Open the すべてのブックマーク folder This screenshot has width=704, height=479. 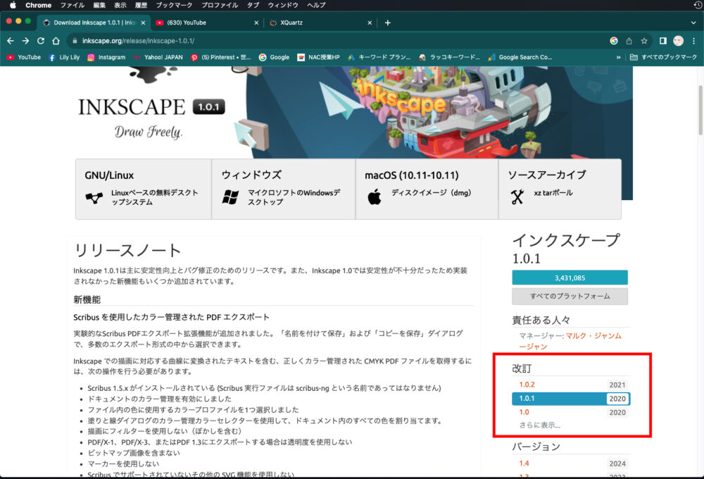click(663, 57)
